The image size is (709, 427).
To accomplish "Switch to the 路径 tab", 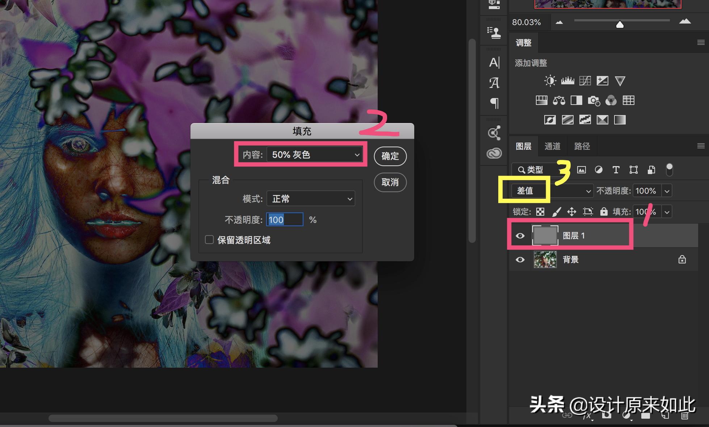I will point(582,146).
